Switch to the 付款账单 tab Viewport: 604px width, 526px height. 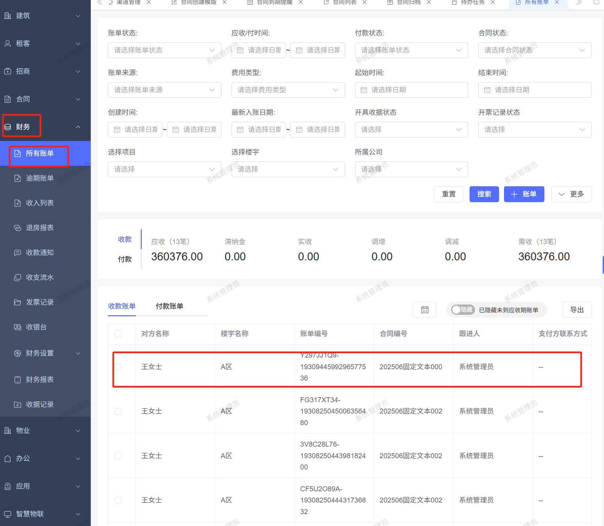169,306
